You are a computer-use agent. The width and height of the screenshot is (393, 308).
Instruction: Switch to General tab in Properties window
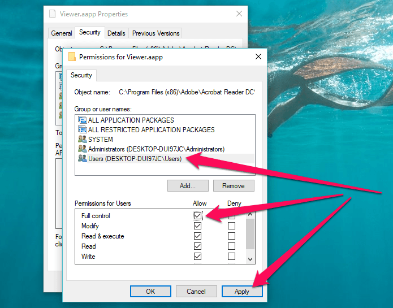62,33
